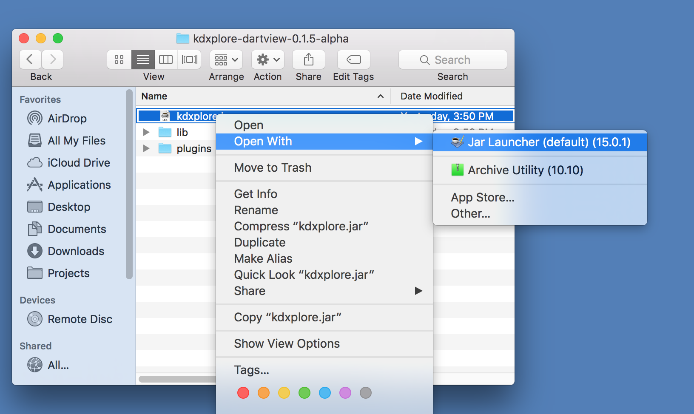Open Downloads in the sidebar
694x414 pixels.
(x=65, y=251)
